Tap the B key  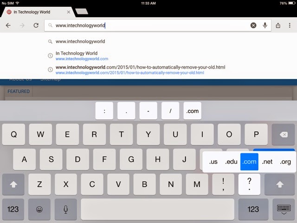pos(144,184)
